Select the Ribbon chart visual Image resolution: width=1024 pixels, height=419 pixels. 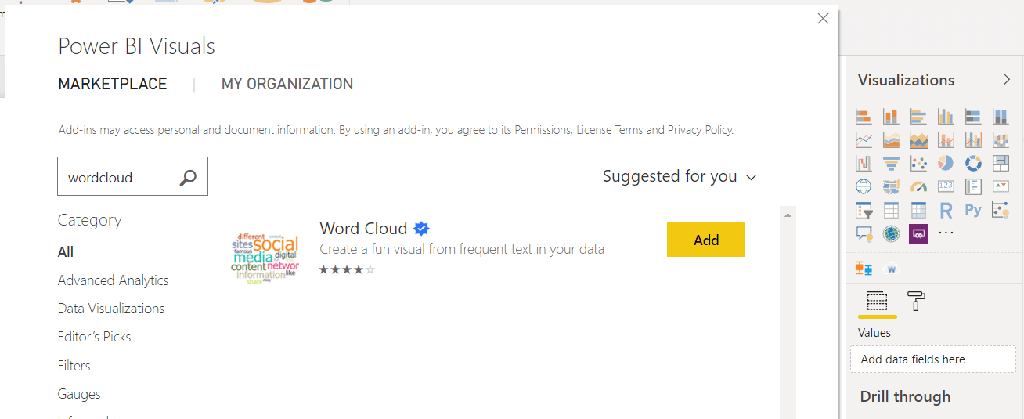click(1001, 140)
